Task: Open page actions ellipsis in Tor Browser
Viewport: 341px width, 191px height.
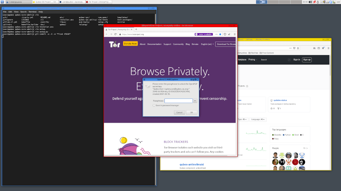Action: click(x=216, y=34)
